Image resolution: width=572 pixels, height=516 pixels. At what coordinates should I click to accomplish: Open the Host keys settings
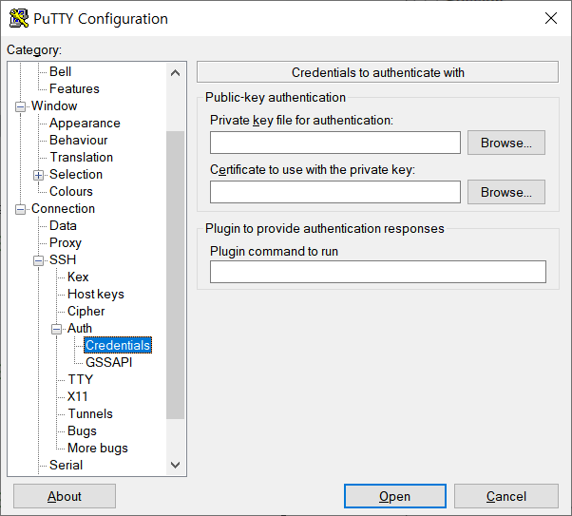click(x=96, y=295)
